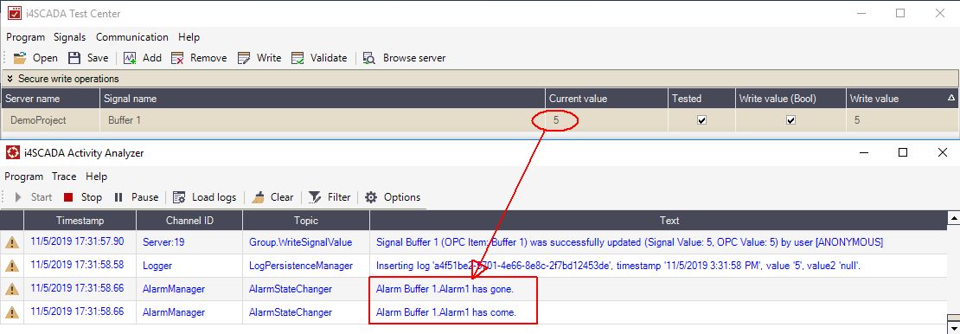The height and width of the screenshot is (334, 960).
Task: Click timestamp 11/5/2019 17:31:58.58
Action: pos(77,266)
